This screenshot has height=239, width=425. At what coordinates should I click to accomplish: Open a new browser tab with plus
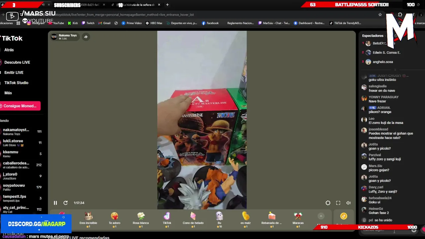tap(167, 5)
